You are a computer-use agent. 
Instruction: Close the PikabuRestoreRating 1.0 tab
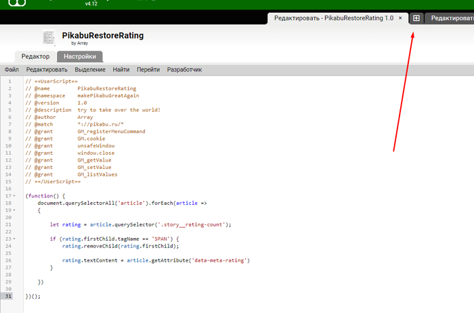coord(400,18)
